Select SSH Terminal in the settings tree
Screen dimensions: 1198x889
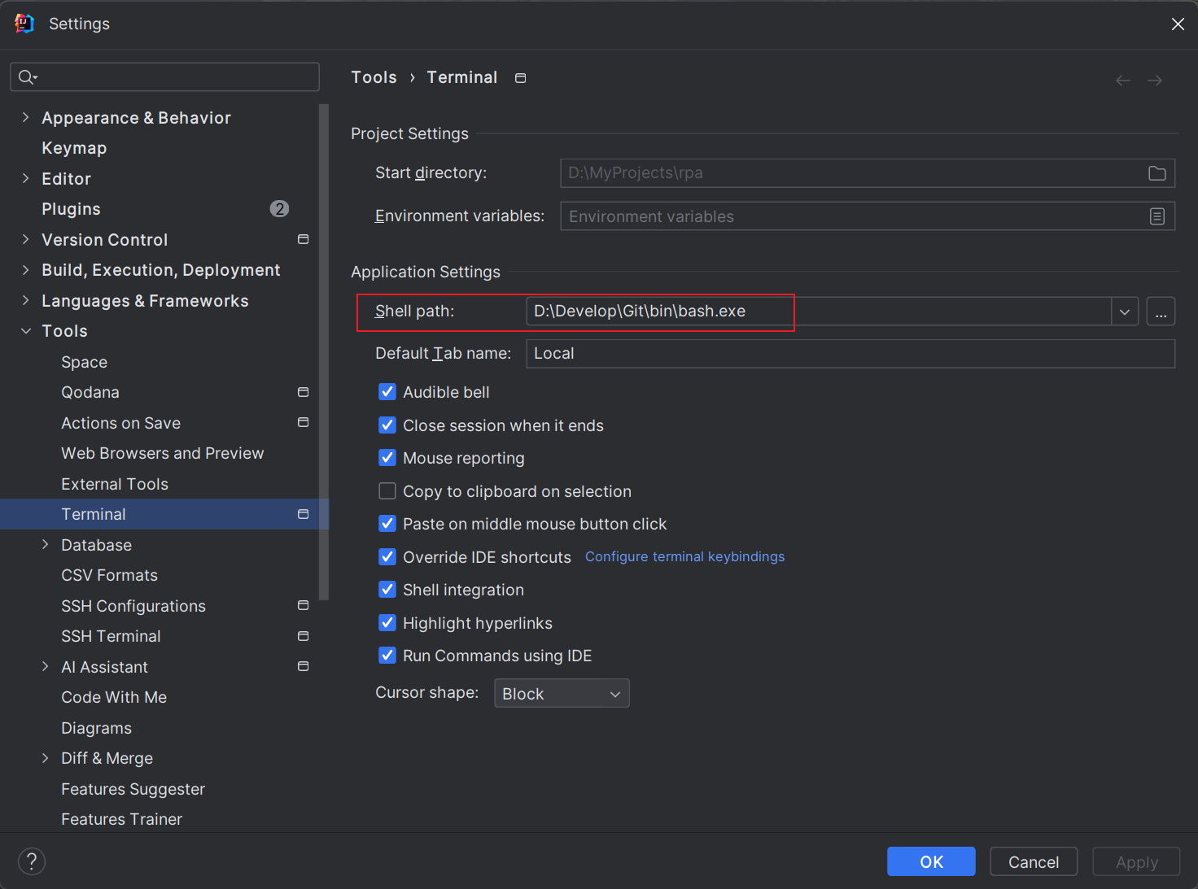111,636
